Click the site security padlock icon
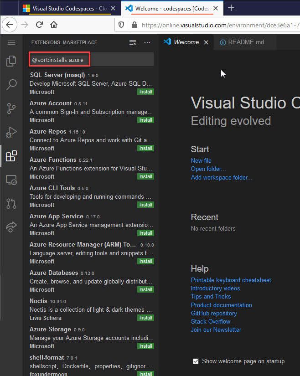 click(x=134, y=25)
